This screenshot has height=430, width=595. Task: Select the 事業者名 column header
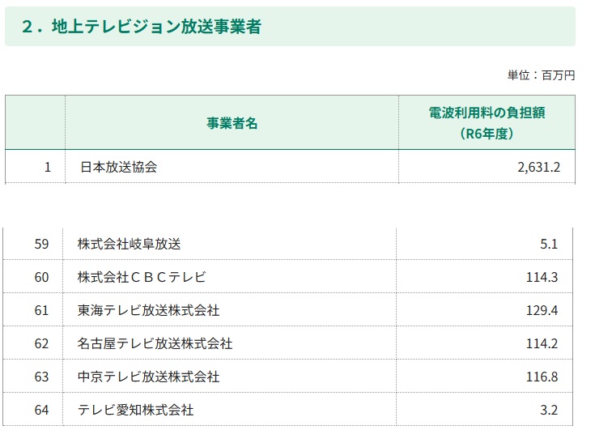[x=232, y=123]
